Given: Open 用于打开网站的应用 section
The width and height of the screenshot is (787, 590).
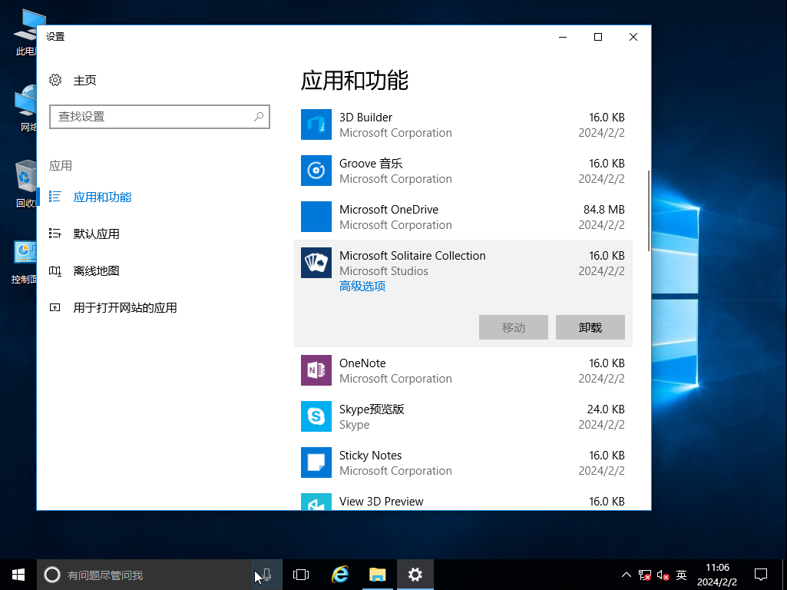Looking at the screenshot, I should [x=125, y=308].
